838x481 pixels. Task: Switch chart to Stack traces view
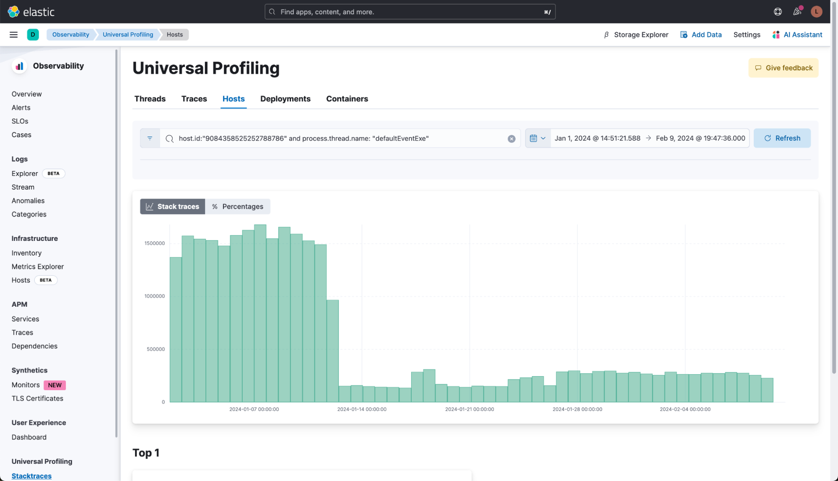[x=172, y=207]
